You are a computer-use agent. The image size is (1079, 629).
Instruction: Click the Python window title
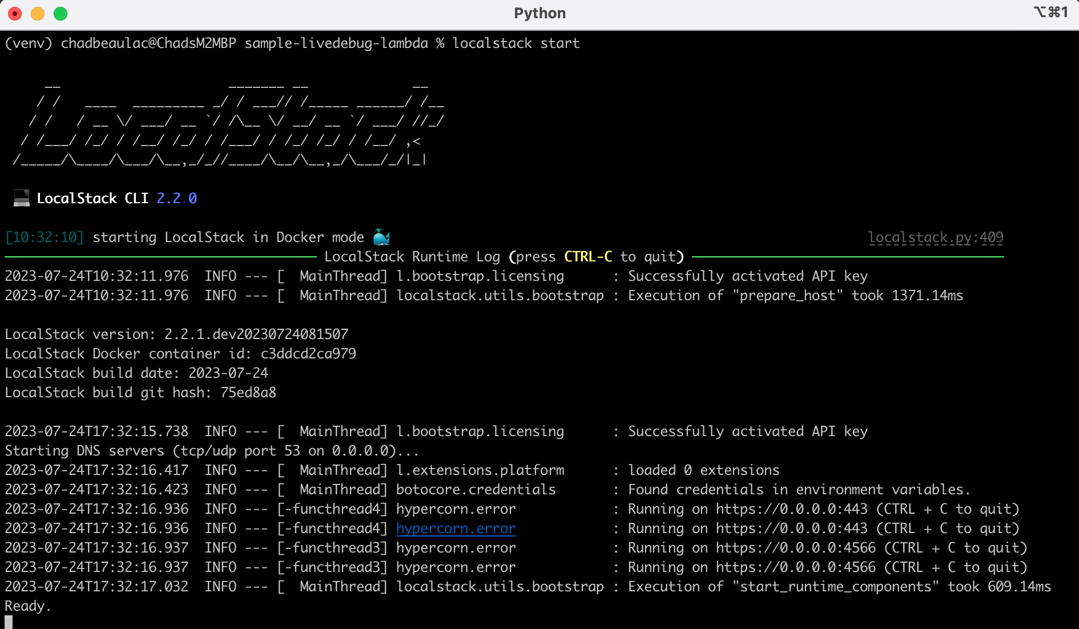pos(539,13)
